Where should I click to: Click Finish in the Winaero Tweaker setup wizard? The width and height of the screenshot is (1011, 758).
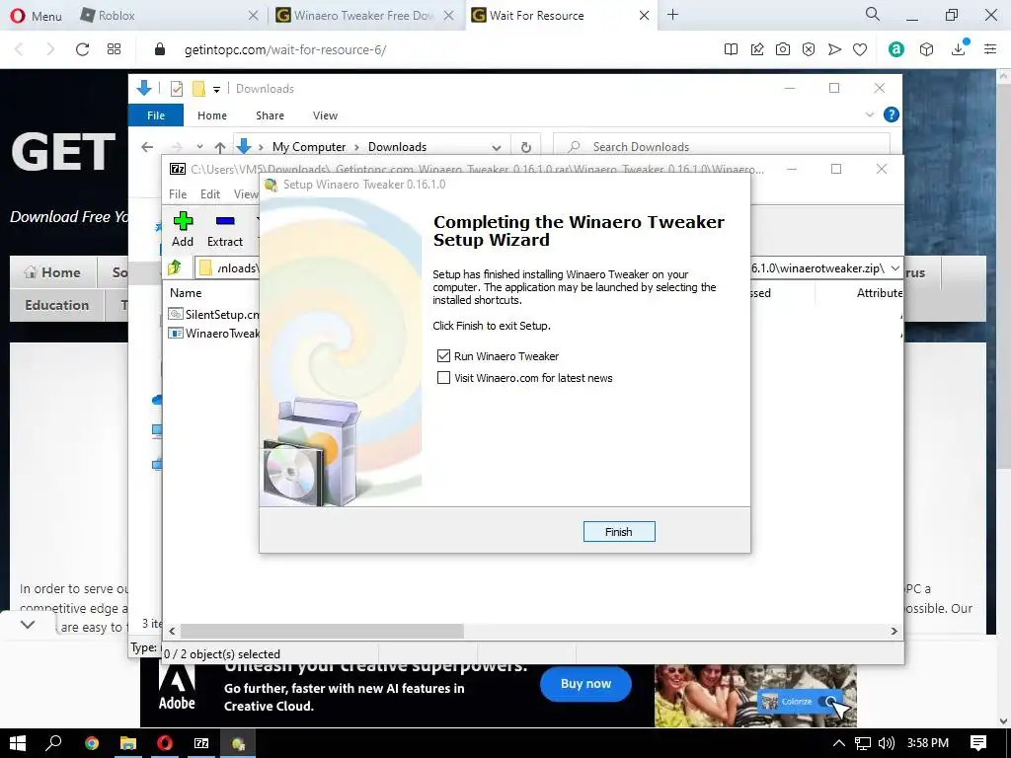tap(619, 532)
